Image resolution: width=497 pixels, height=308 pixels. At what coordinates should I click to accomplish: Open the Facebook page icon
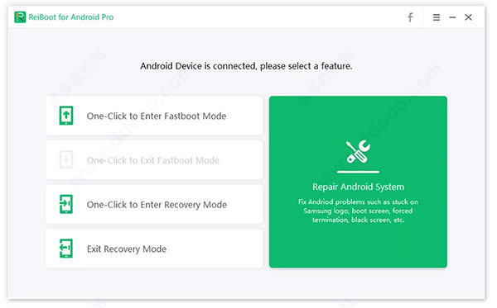[410, 17]
